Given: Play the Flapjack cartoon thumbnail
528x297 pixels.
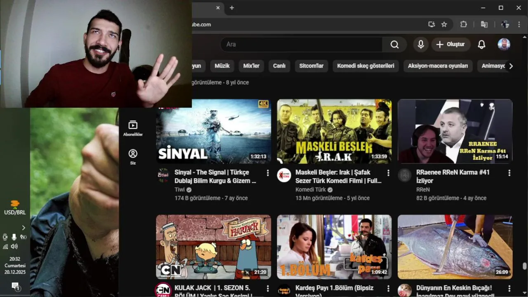Looking at the screenshot, I should [x=213, y=247].
